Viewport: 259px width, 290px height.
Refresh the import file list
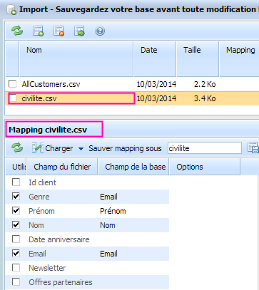tap(17, 31)
